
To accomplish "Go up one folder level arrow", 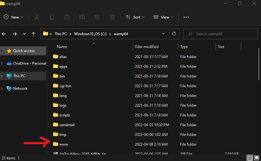I will point(33,34).
